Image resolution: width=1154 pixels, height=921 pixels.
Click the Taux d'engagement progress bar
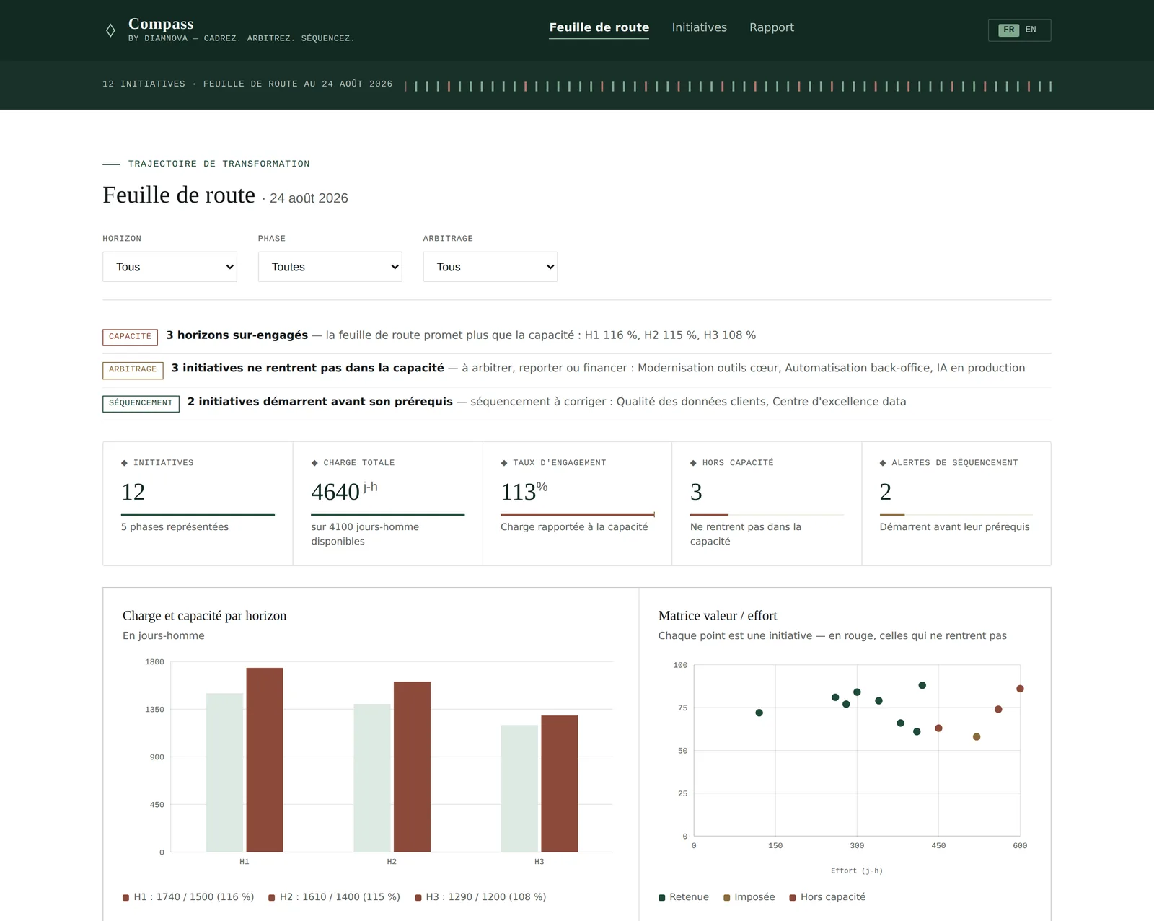578,514
